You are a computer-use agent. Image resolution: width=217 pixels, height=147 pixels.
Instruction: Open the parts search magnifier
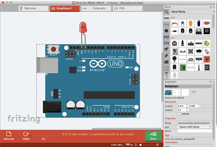[x=166, y=12]
